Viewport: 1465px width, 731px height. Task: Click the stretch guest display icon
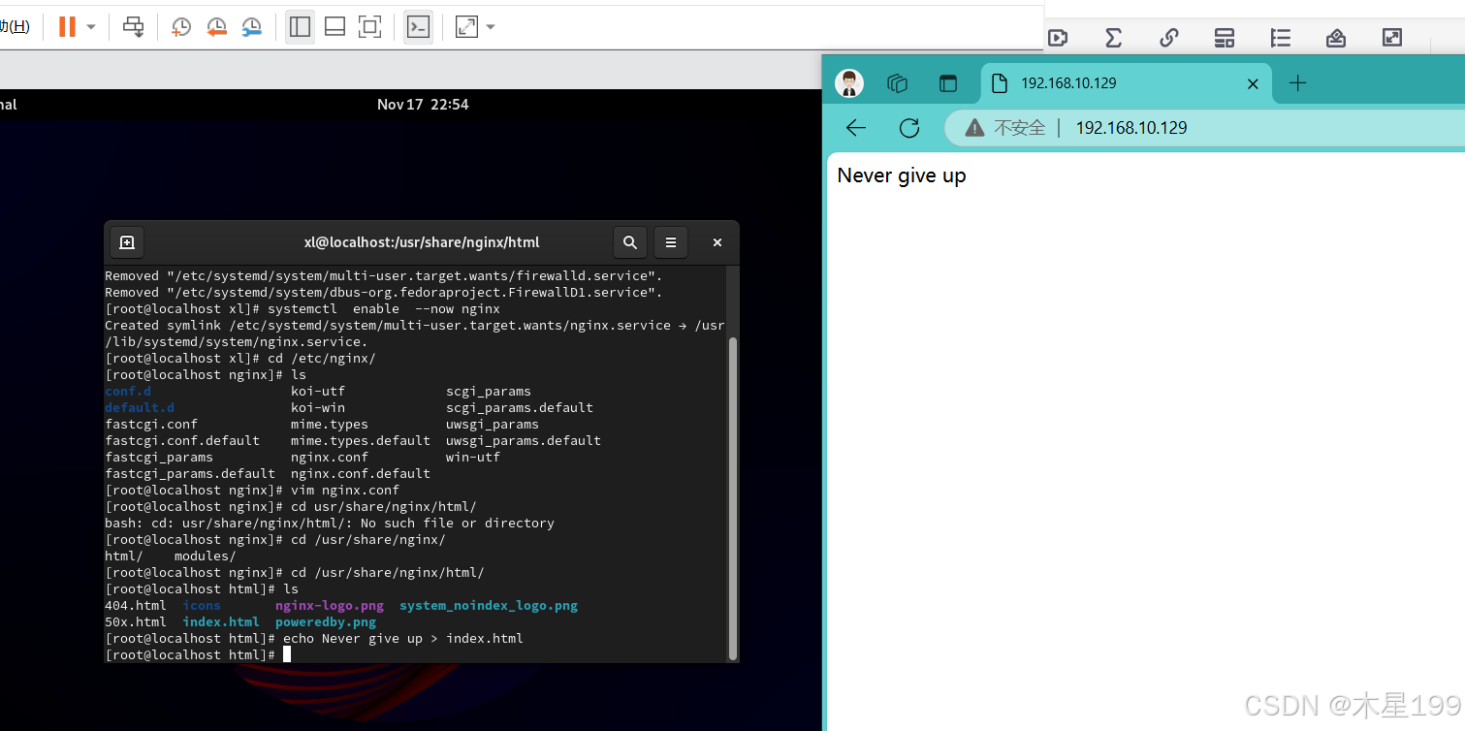pyautogui.click(x=466, y=27)
